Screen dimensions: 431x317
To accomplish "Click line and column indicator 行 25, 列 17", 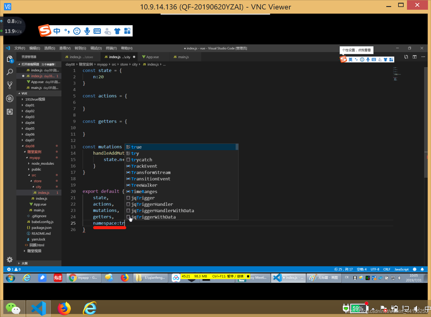I will pyautogui.click(x=343, y=269).
